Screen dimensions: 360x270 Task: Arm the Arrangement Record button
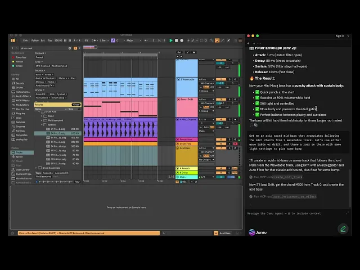tap(182, 40)
